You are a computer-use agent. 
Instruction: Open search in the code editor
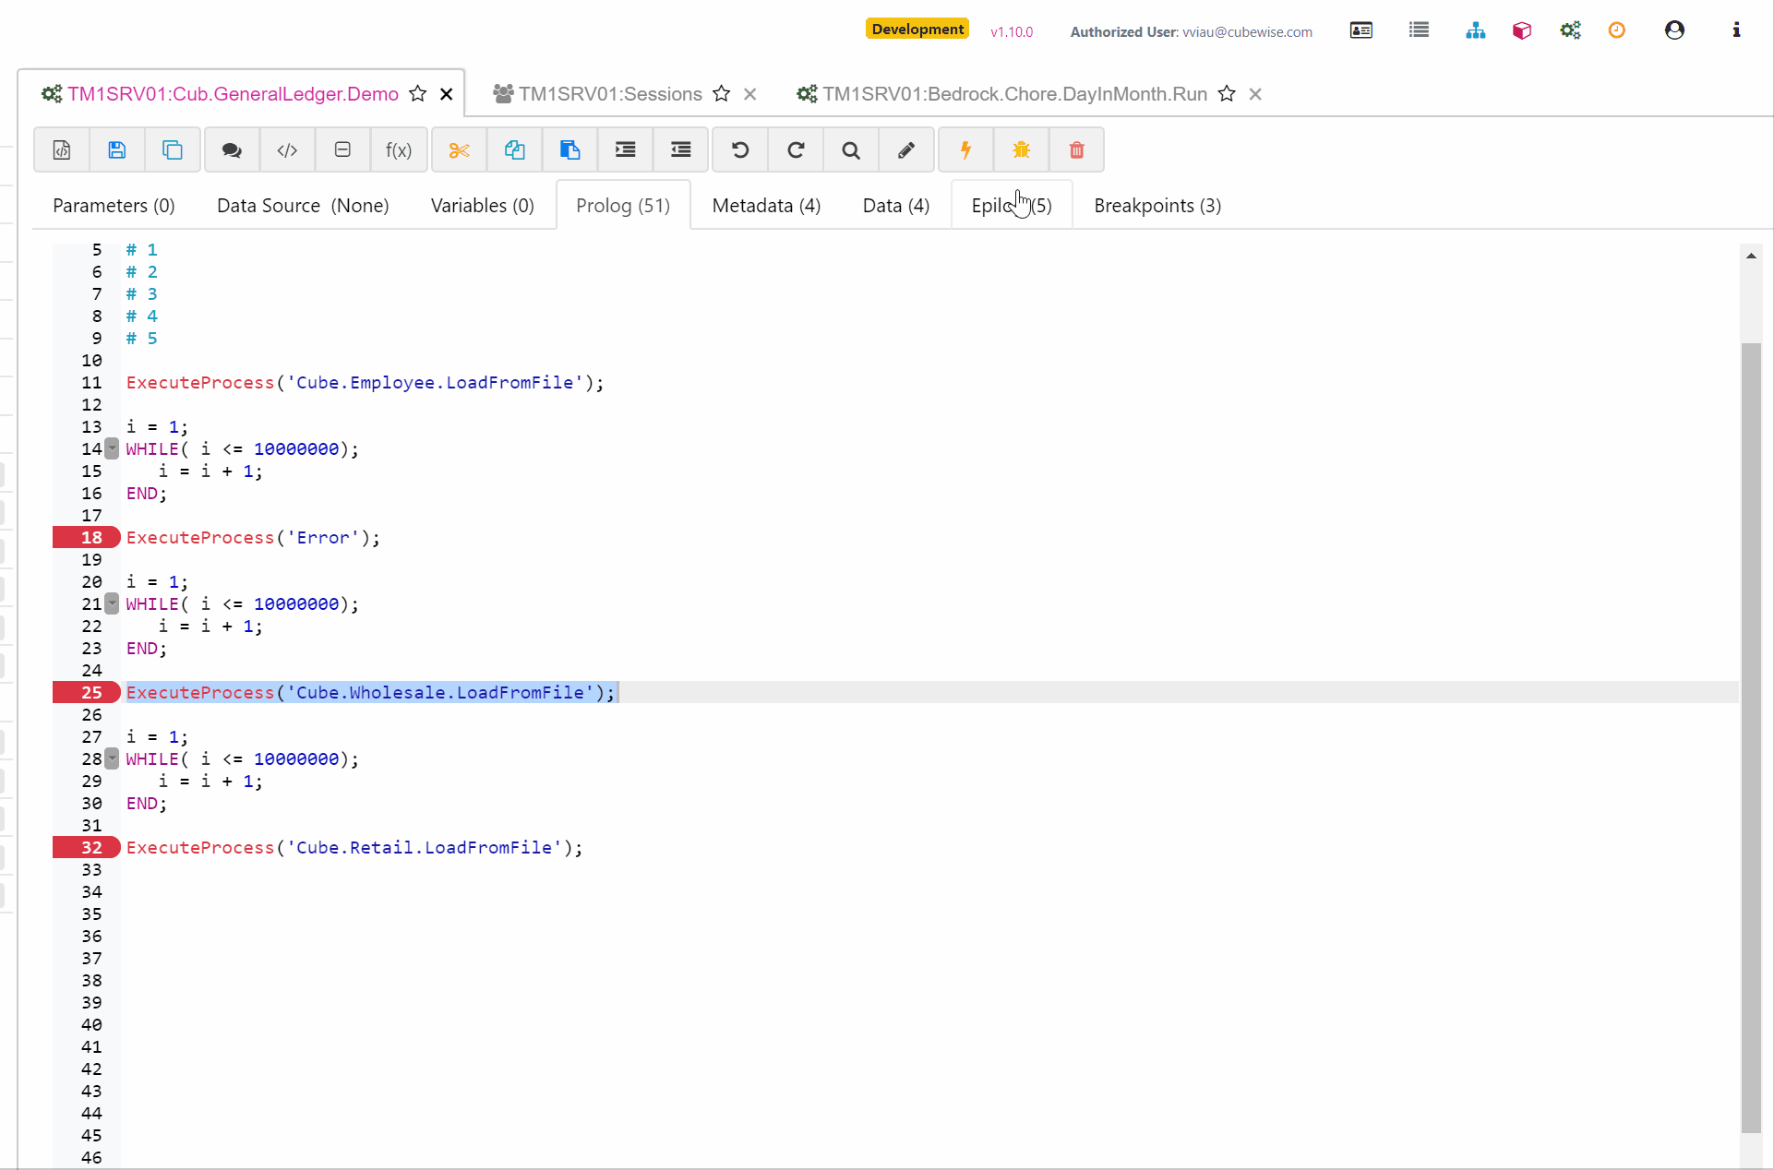coord(850,149)
